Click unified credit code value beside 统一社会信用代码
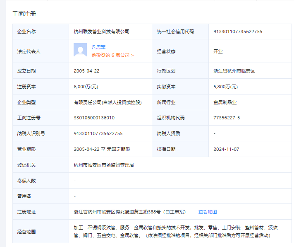 [238, 31]
